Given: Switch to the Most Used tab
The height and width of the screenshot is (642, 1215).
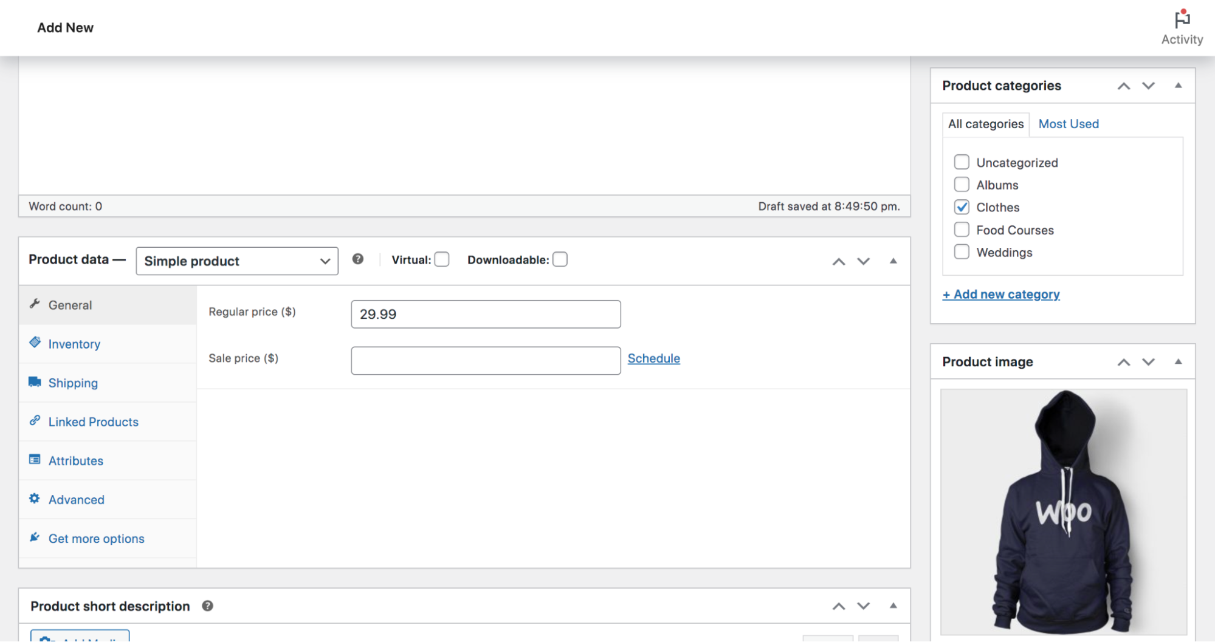Looking at the screenshot, I should pos(1069,124).
